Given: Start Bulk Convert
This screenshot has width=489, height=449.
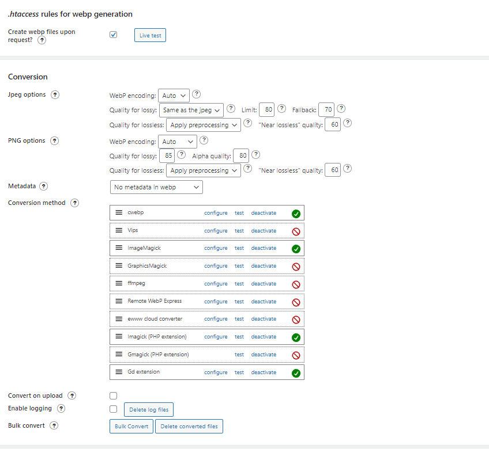Looking at the screenshot, I should (x=131, y=427).
